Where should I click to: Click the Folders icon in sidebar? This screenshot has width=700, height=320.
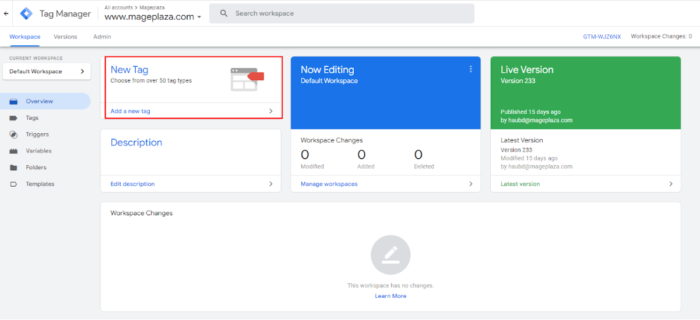tap(13, 168)
